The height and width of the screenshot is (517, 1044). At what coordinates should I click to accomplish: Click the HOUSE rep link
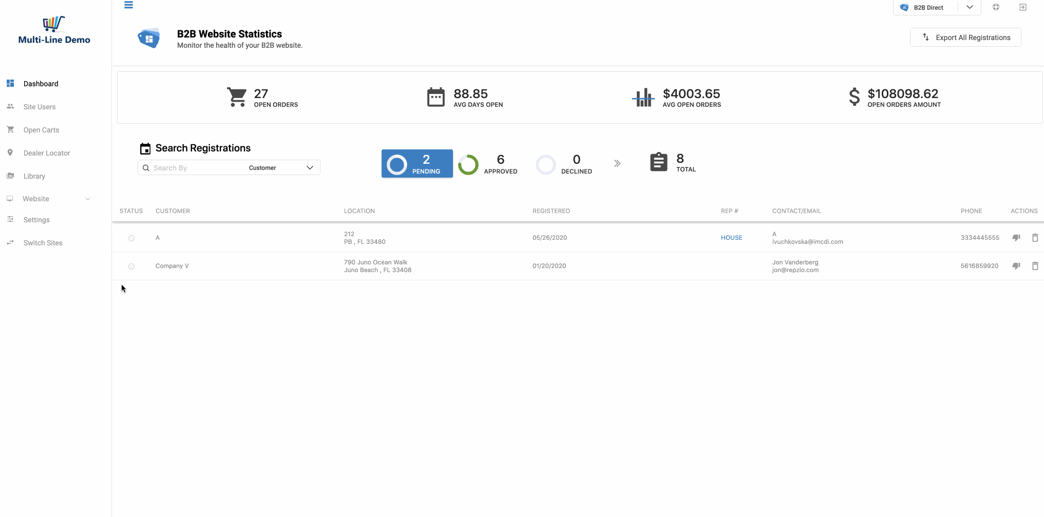click(731, 238)
